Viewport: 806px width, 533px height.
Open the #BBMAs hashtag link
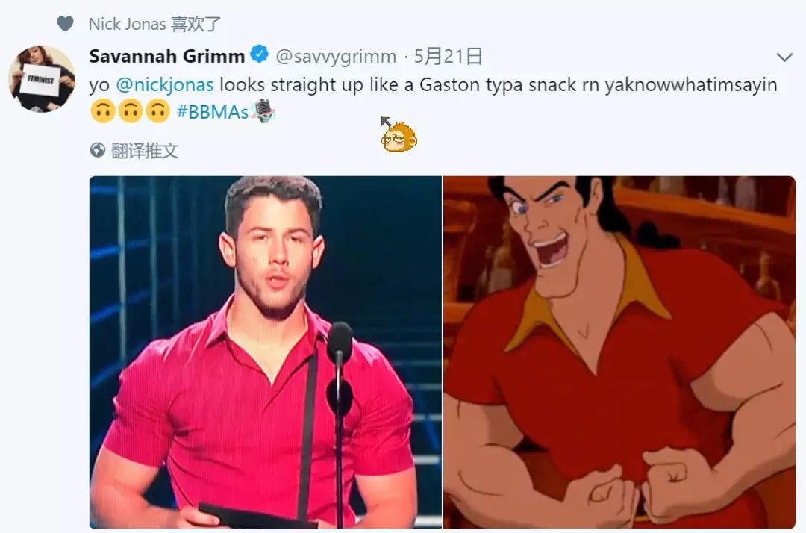point(212,111)
